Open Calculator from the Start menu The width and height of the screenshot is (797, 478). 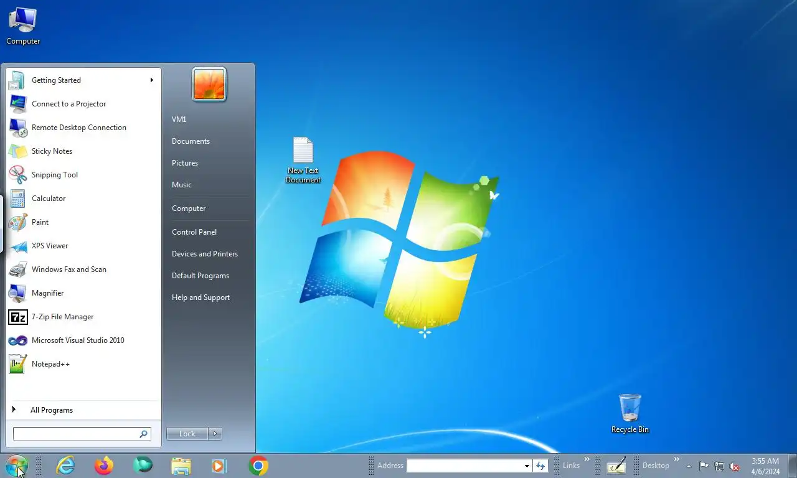click(x=83, y=199)
